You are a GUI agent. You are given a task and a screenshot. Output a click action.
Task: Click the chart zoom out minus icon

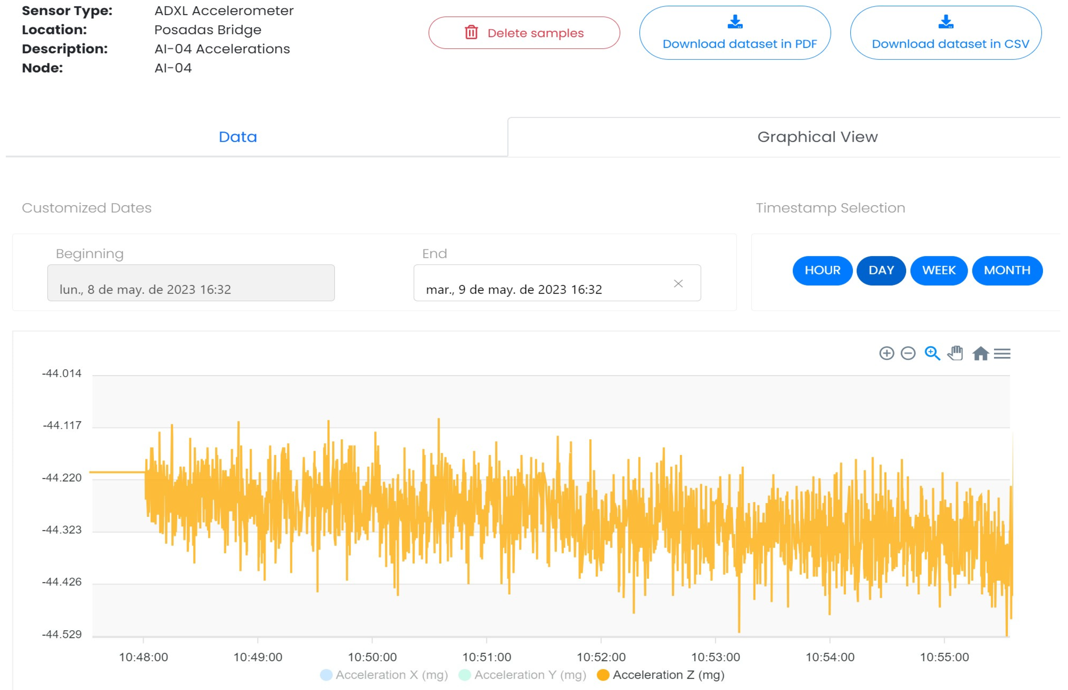pyautogui.click(x=908, y=353)
